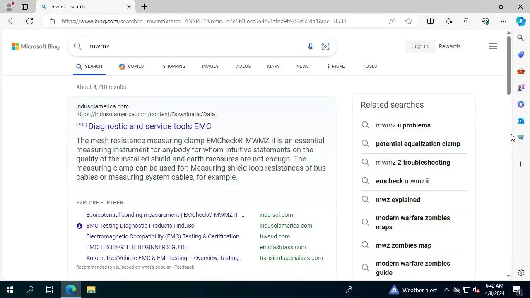Screen dimensions: 530x298
Task: Search related: mwmz 2 troubleshooting
Action: click(x=414, y=162)
